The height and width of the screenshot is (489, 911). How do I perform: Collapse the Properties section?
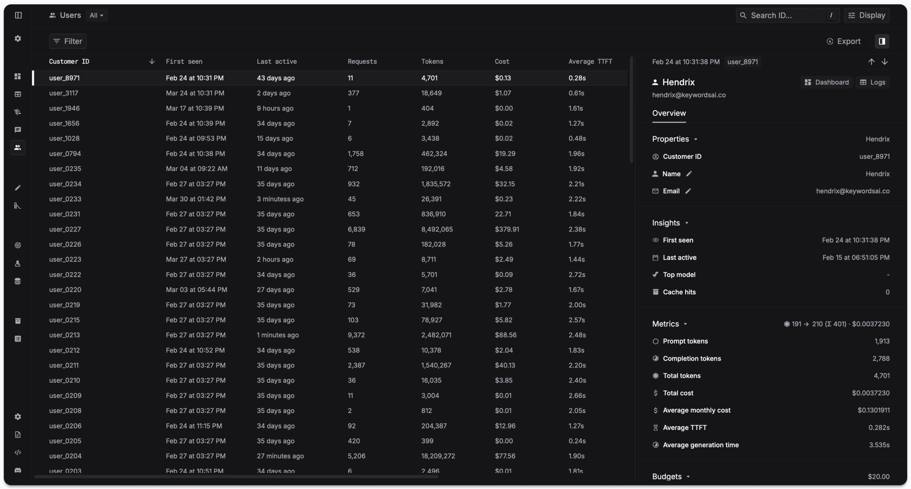tap(697, 139)
